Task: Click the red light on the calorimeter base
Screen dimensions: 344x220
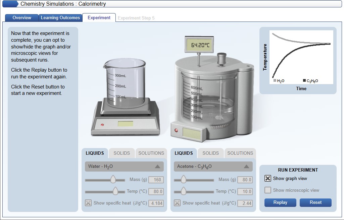Action: coord(176,131)
